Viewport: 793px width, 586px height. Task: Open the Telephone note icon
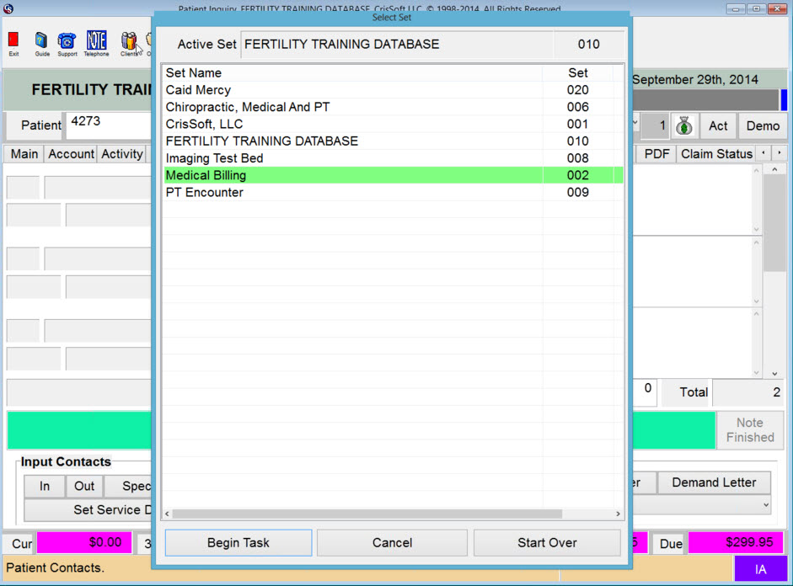(95, 40)
